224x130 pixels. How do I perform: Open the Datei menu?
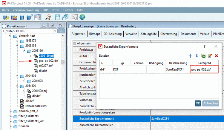5,10
